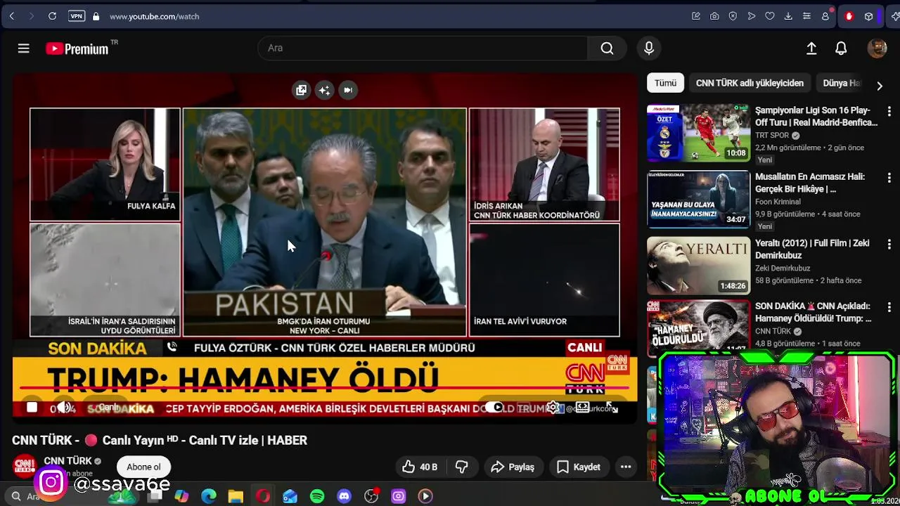Screen dimensions: 900x506
Task: Expand more filter chips with arrow
Action: click(880, 86)
